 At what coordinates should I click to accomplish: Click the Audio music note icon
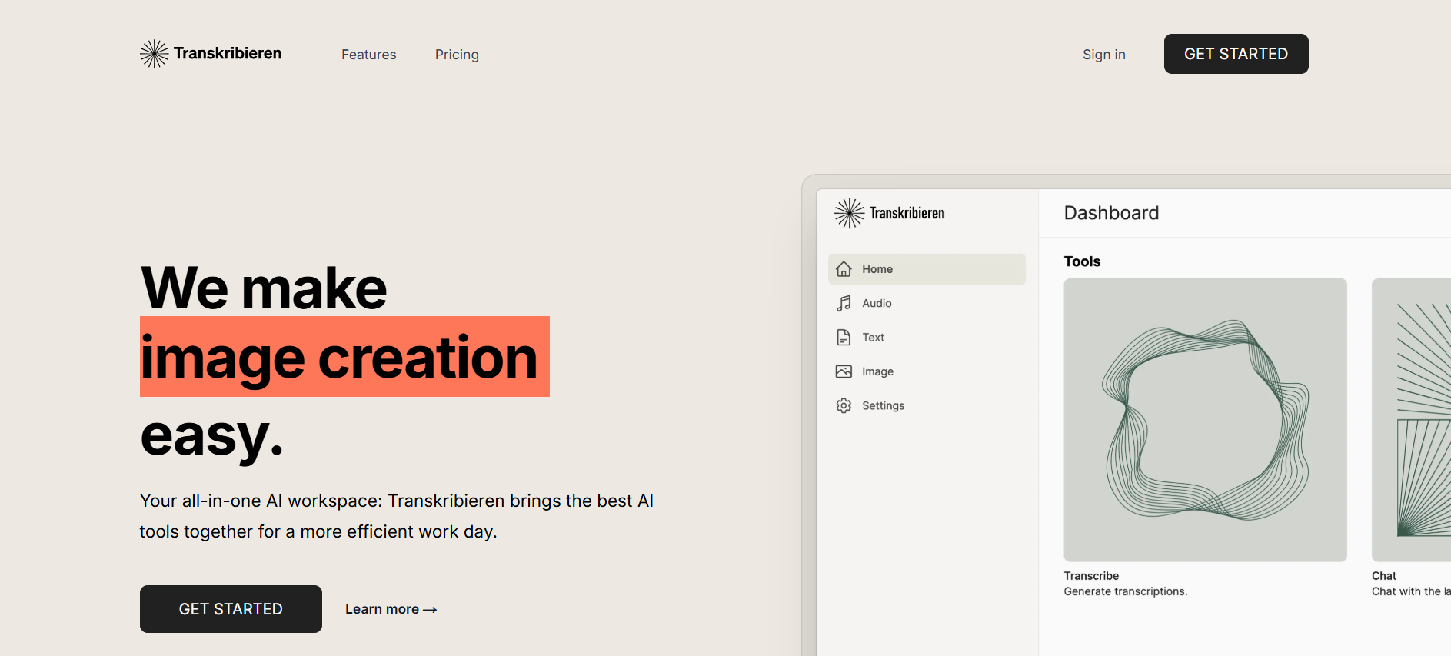844,303
